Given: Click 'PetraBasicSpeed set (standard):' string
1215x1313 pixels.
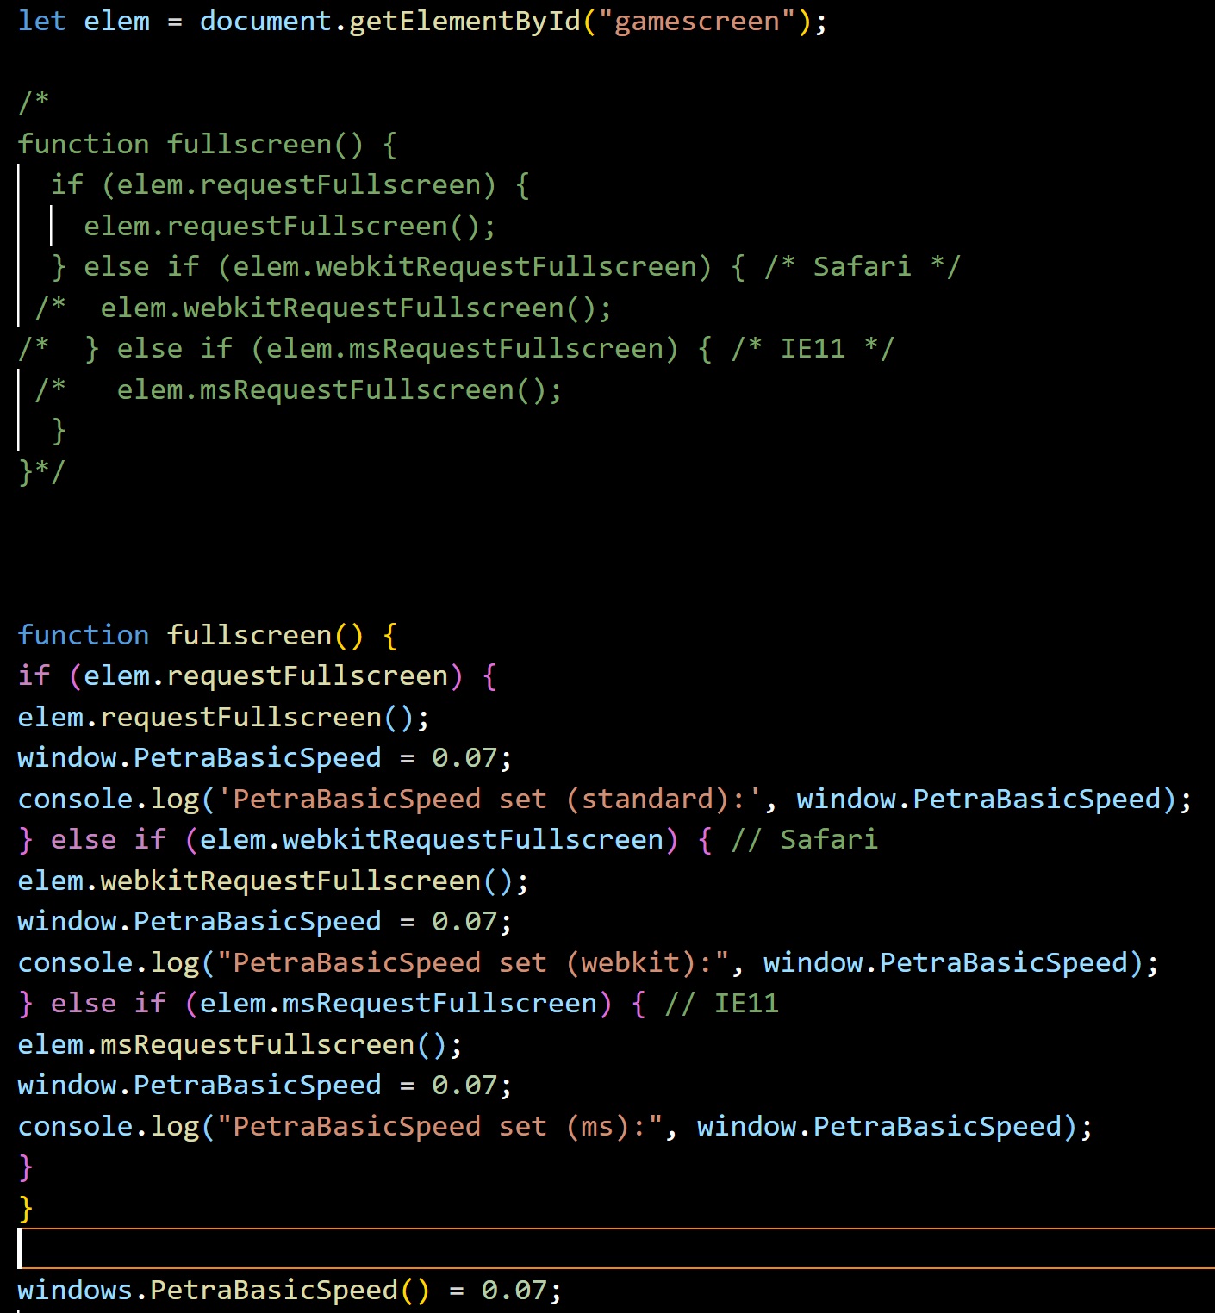Looking at the screenshot, I should (489, 799).
